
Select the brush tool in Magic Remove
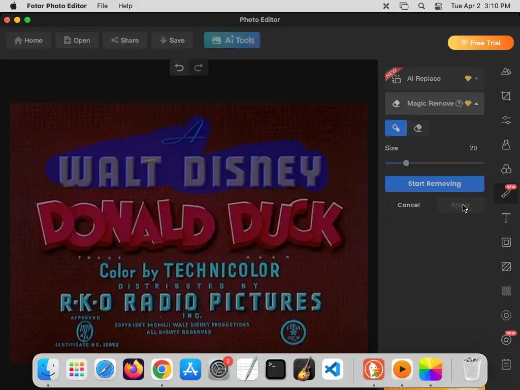[x=396, y=128]
